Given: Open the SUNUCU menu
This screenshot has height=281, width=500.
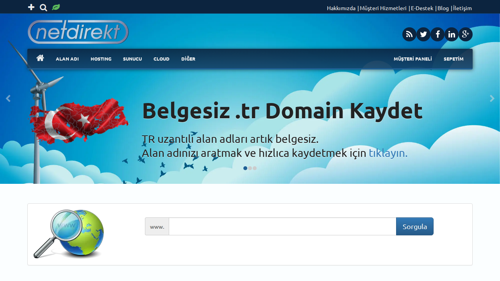Looking at the screenshot, I should (x=132, y=59).
